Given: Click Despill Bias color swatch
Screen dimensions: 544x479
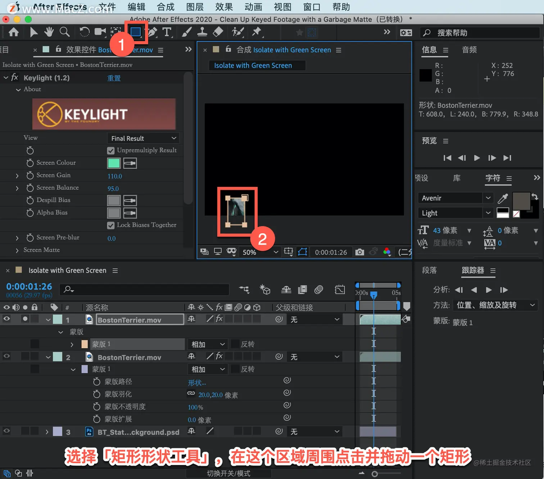Looking at the screenshot, I should (x=114, y=201).
